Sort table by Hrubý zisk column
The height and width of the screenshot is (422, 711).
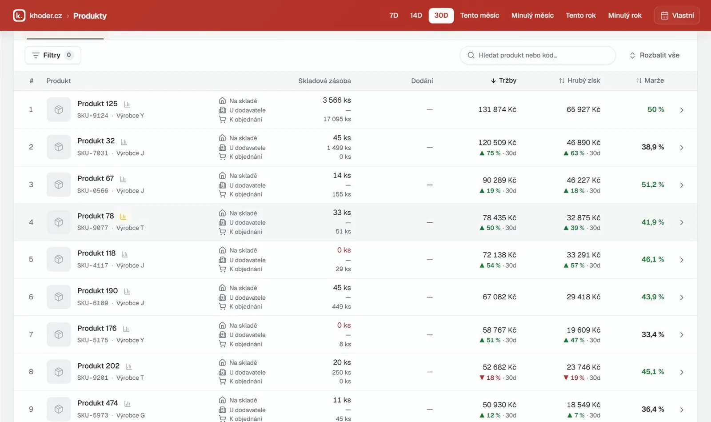click(579, 80)
